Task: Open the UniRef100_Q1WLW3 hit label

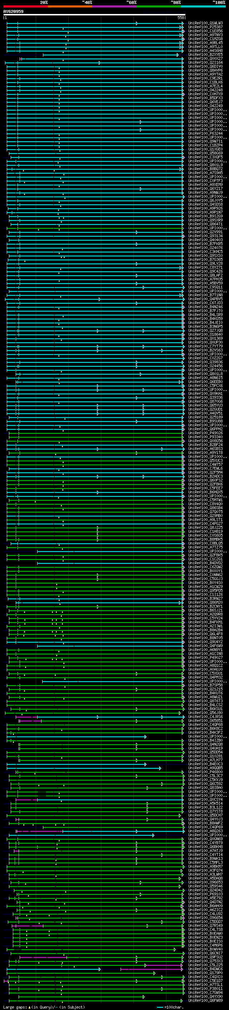Action: coord(205,23)
